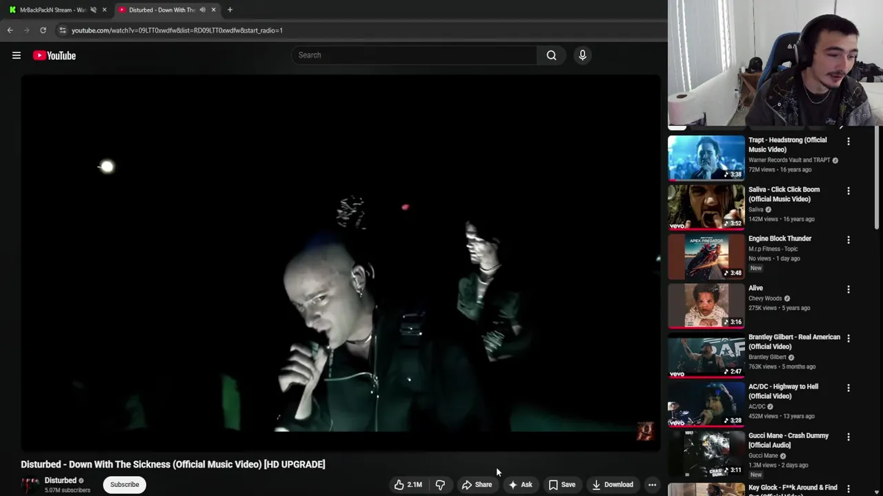
Task: Click title AC/DC - Highway to Hell
Action: coord(783,391)
